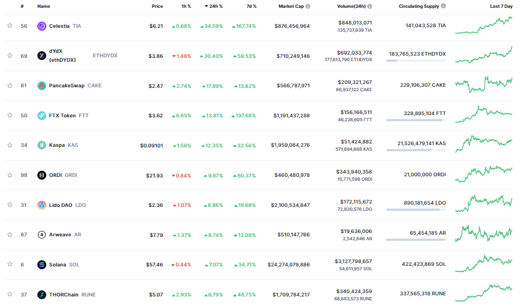Open the Solana SOL coin page
The width and height of the screenshot is (525, 307).
pos(64,265)
